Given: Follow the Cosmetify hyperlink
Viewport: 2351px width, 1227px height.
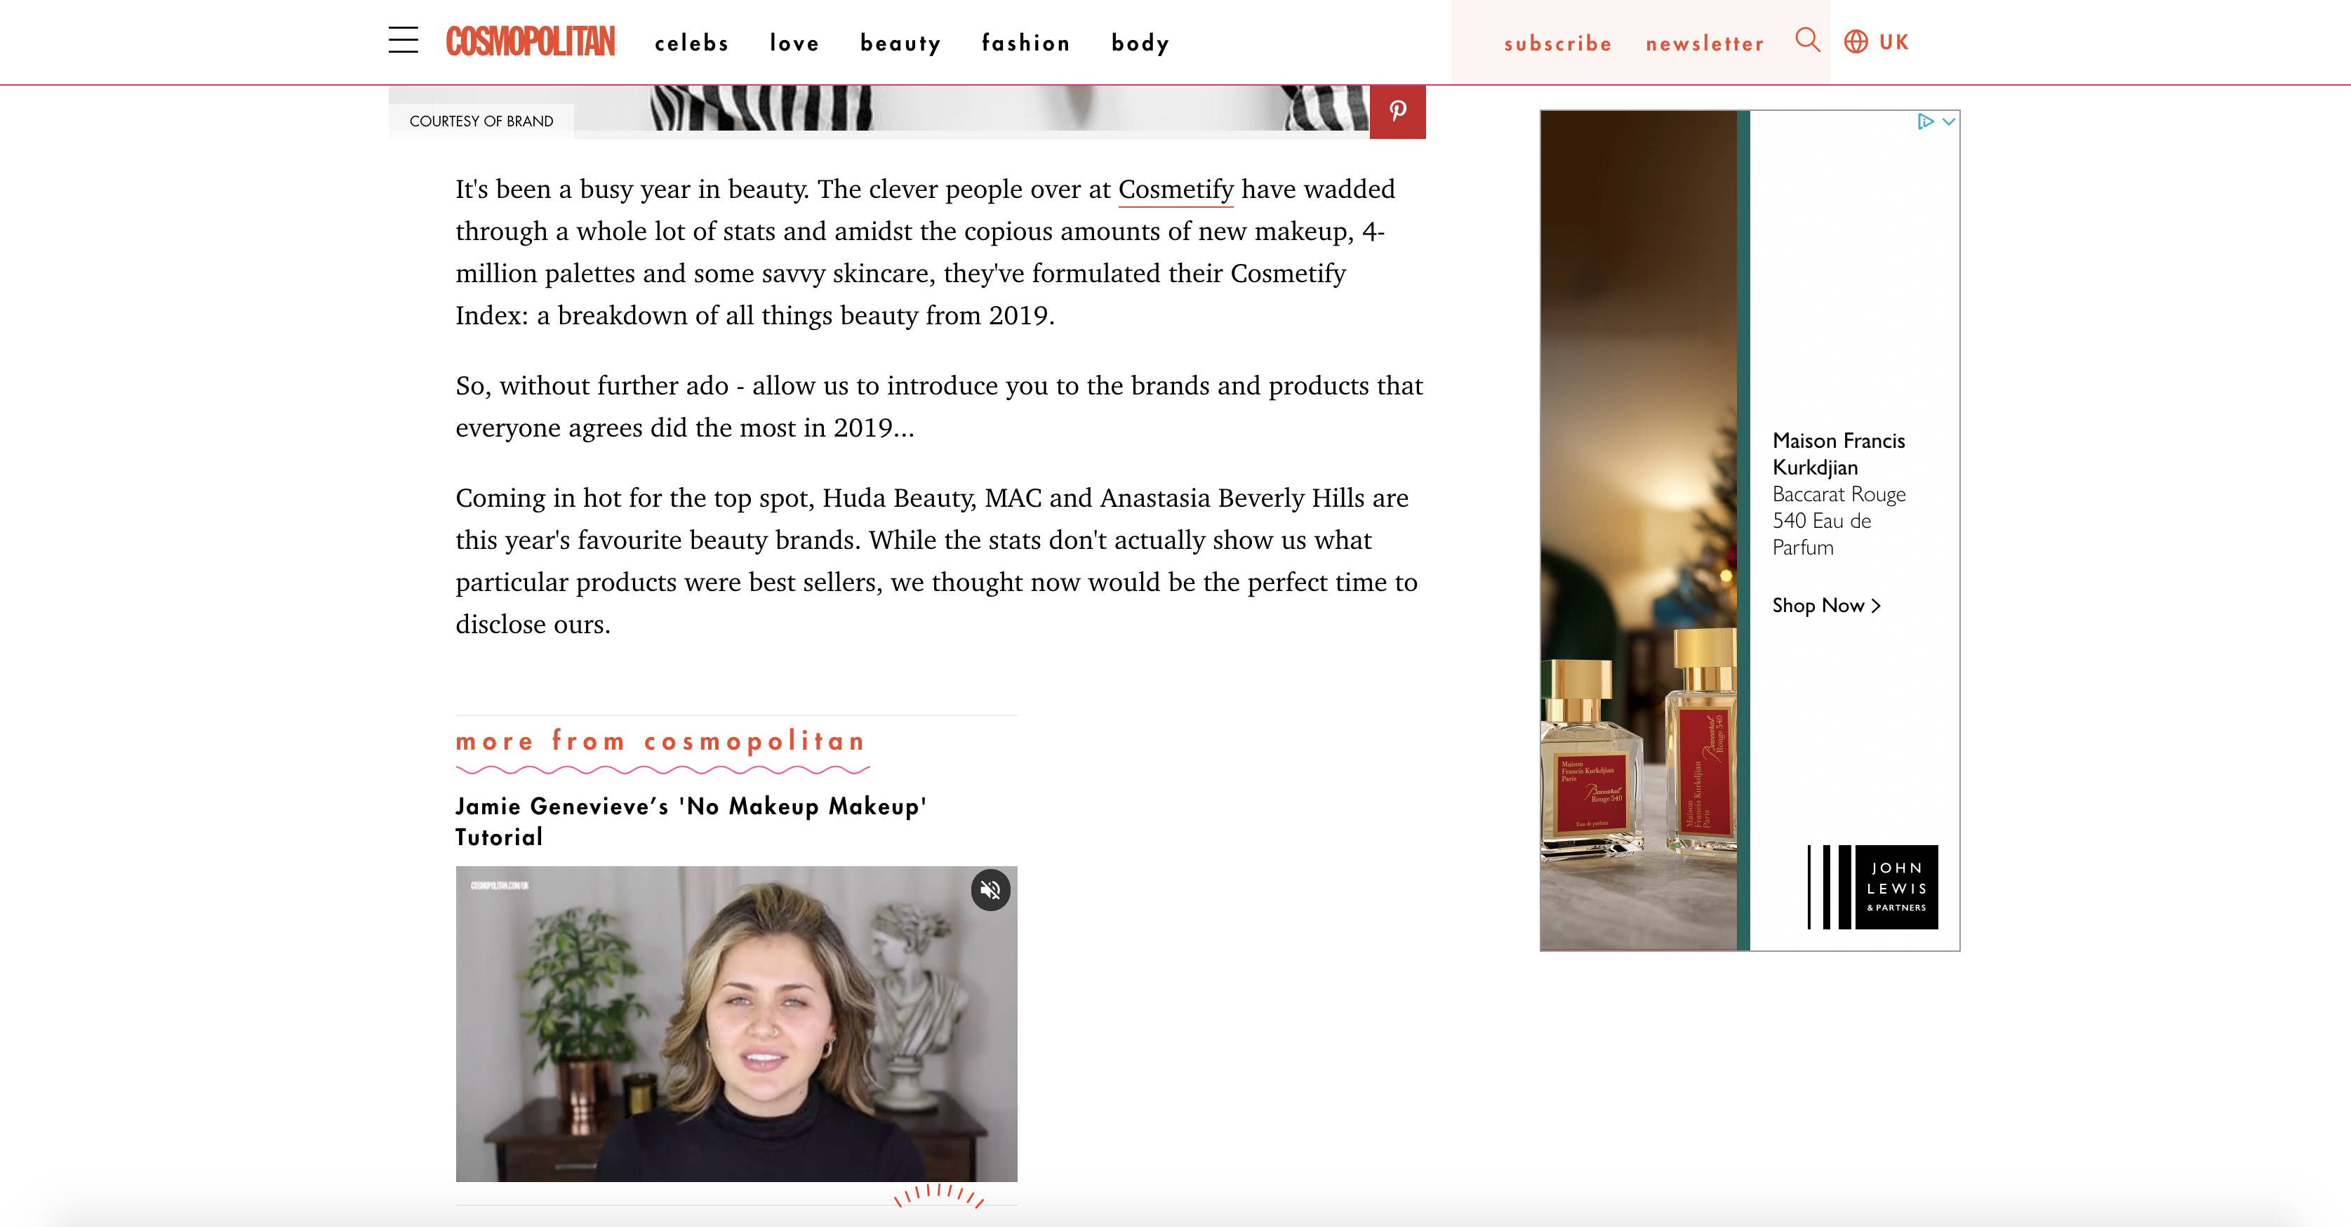Looking at the screenshot, I should click(1175, 189).
